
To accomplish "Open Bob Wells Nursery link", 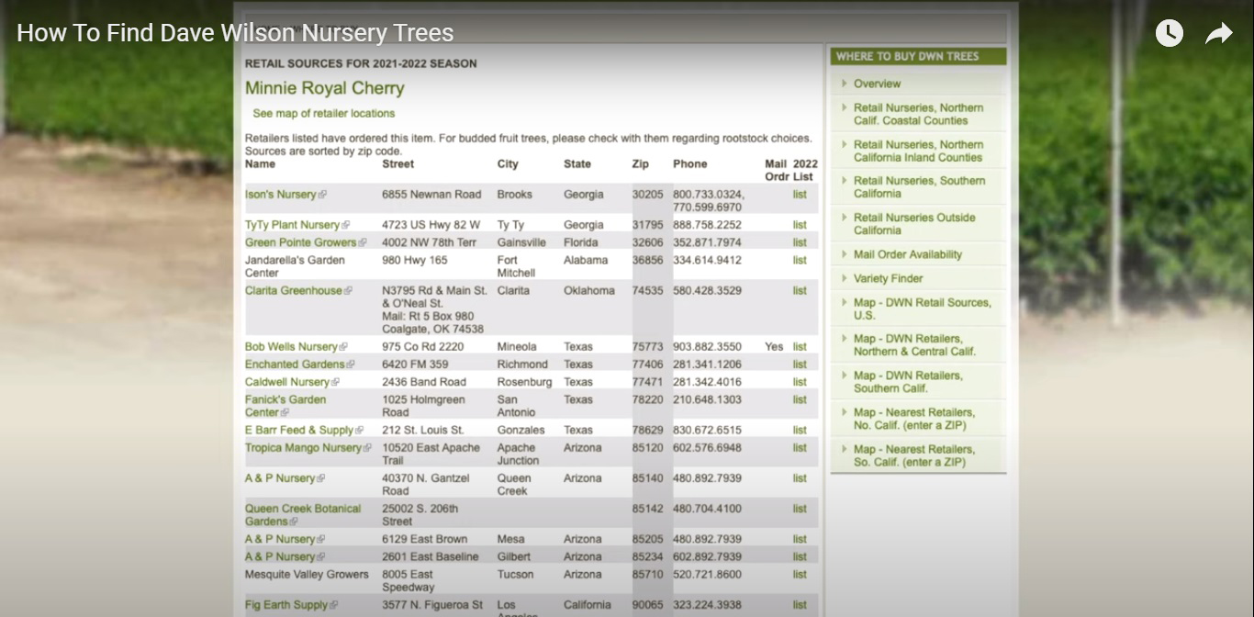I will click(291, 347).
